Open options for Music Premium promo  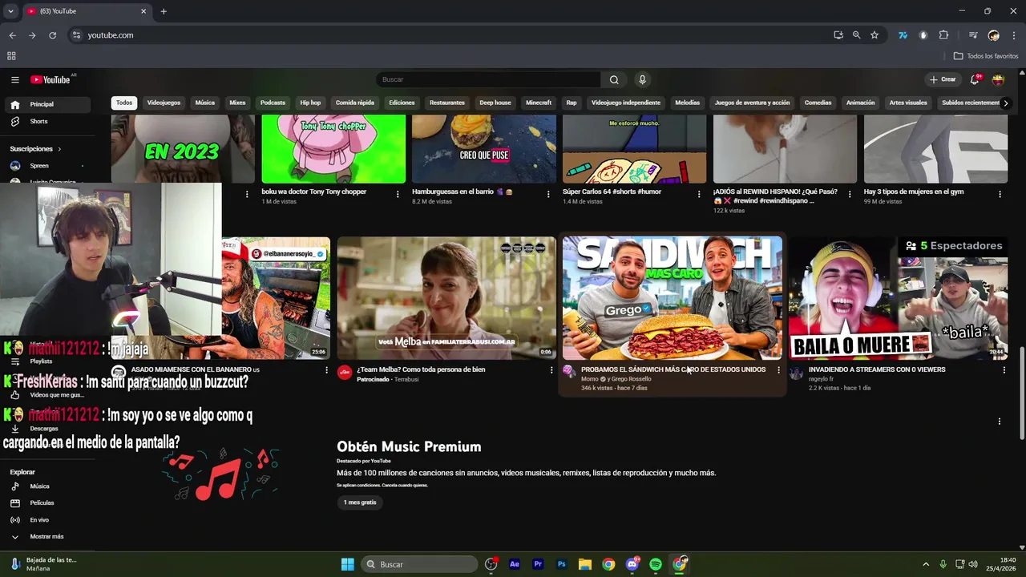pos(999,422)
